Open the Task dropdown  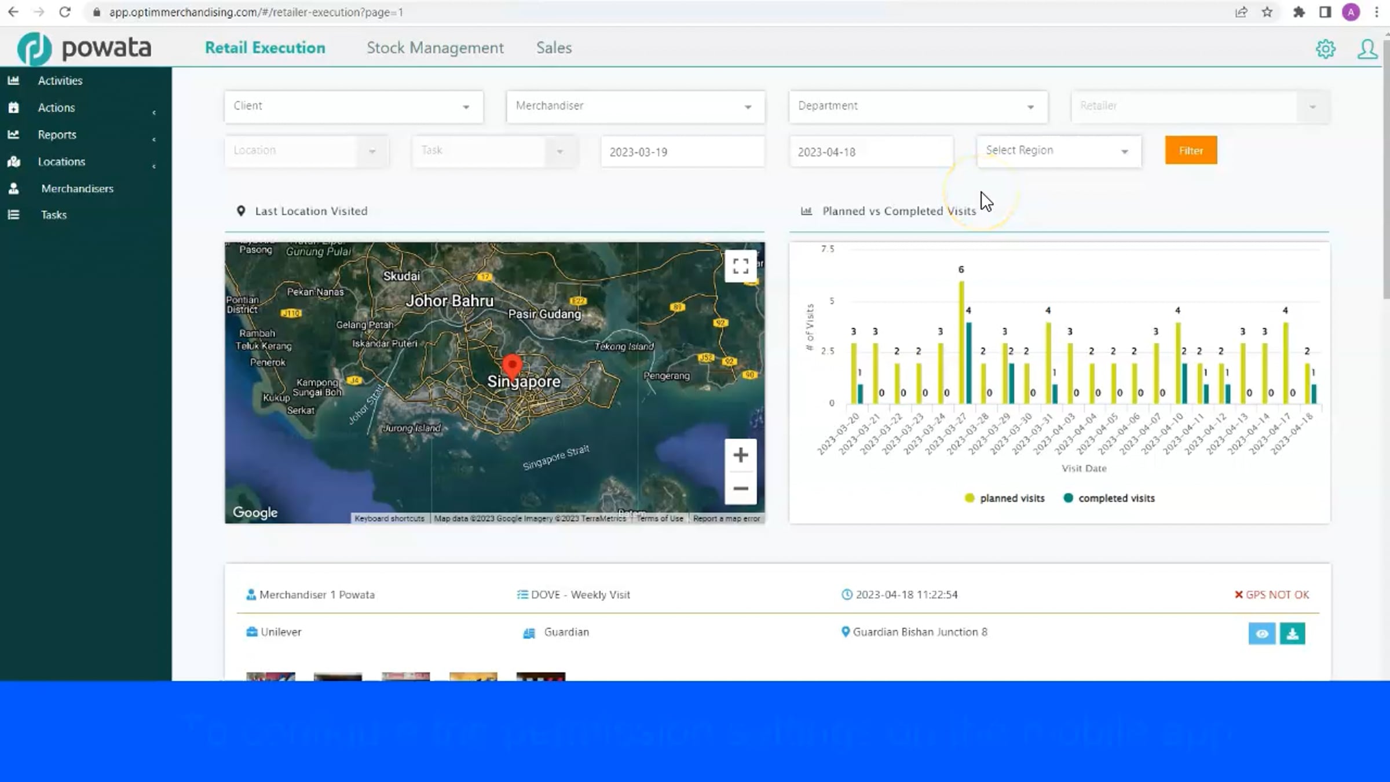[495, 151]
